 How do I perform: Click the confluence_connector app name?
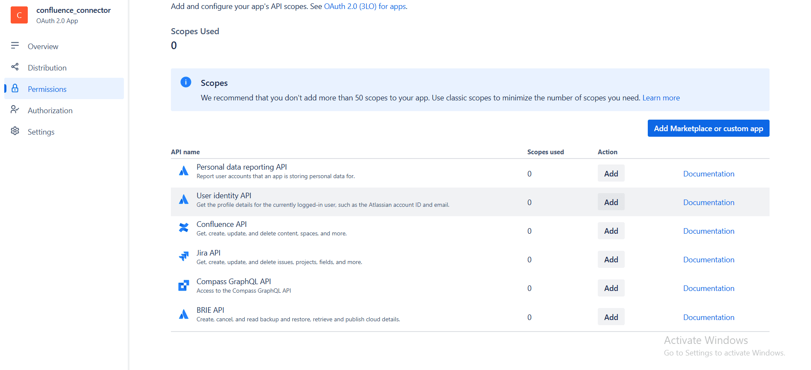73,10
